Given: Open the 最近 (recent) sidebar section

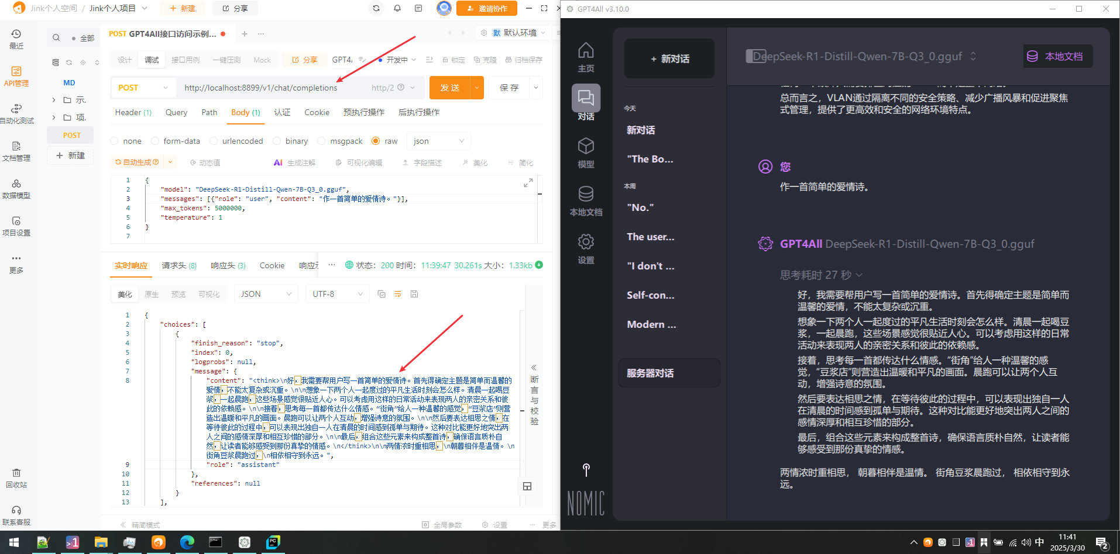Looking at the screenshot, I should click(16, 39).
